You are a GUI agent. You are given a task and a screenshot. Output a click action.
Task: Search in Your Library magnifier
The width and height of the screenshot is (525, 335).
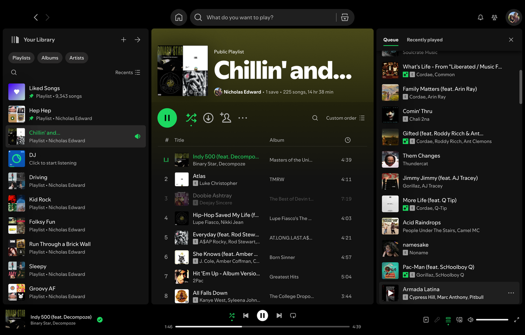pos(14,72)
